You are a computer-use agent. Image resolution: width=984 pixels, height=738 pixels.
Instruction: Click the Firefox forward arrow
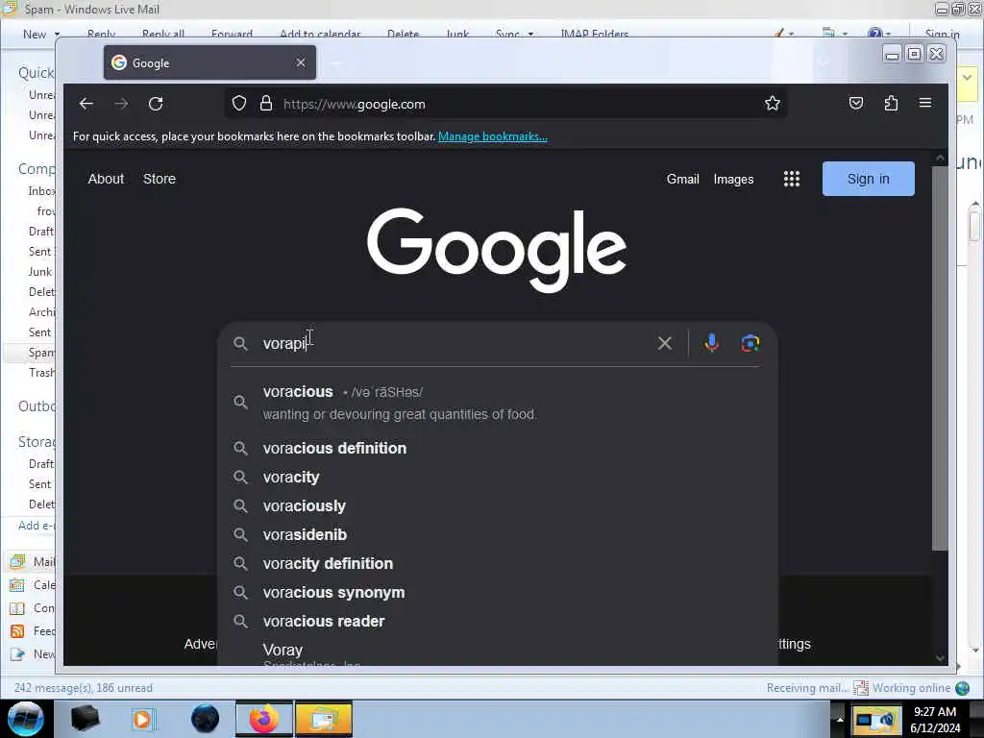[121, 104]
